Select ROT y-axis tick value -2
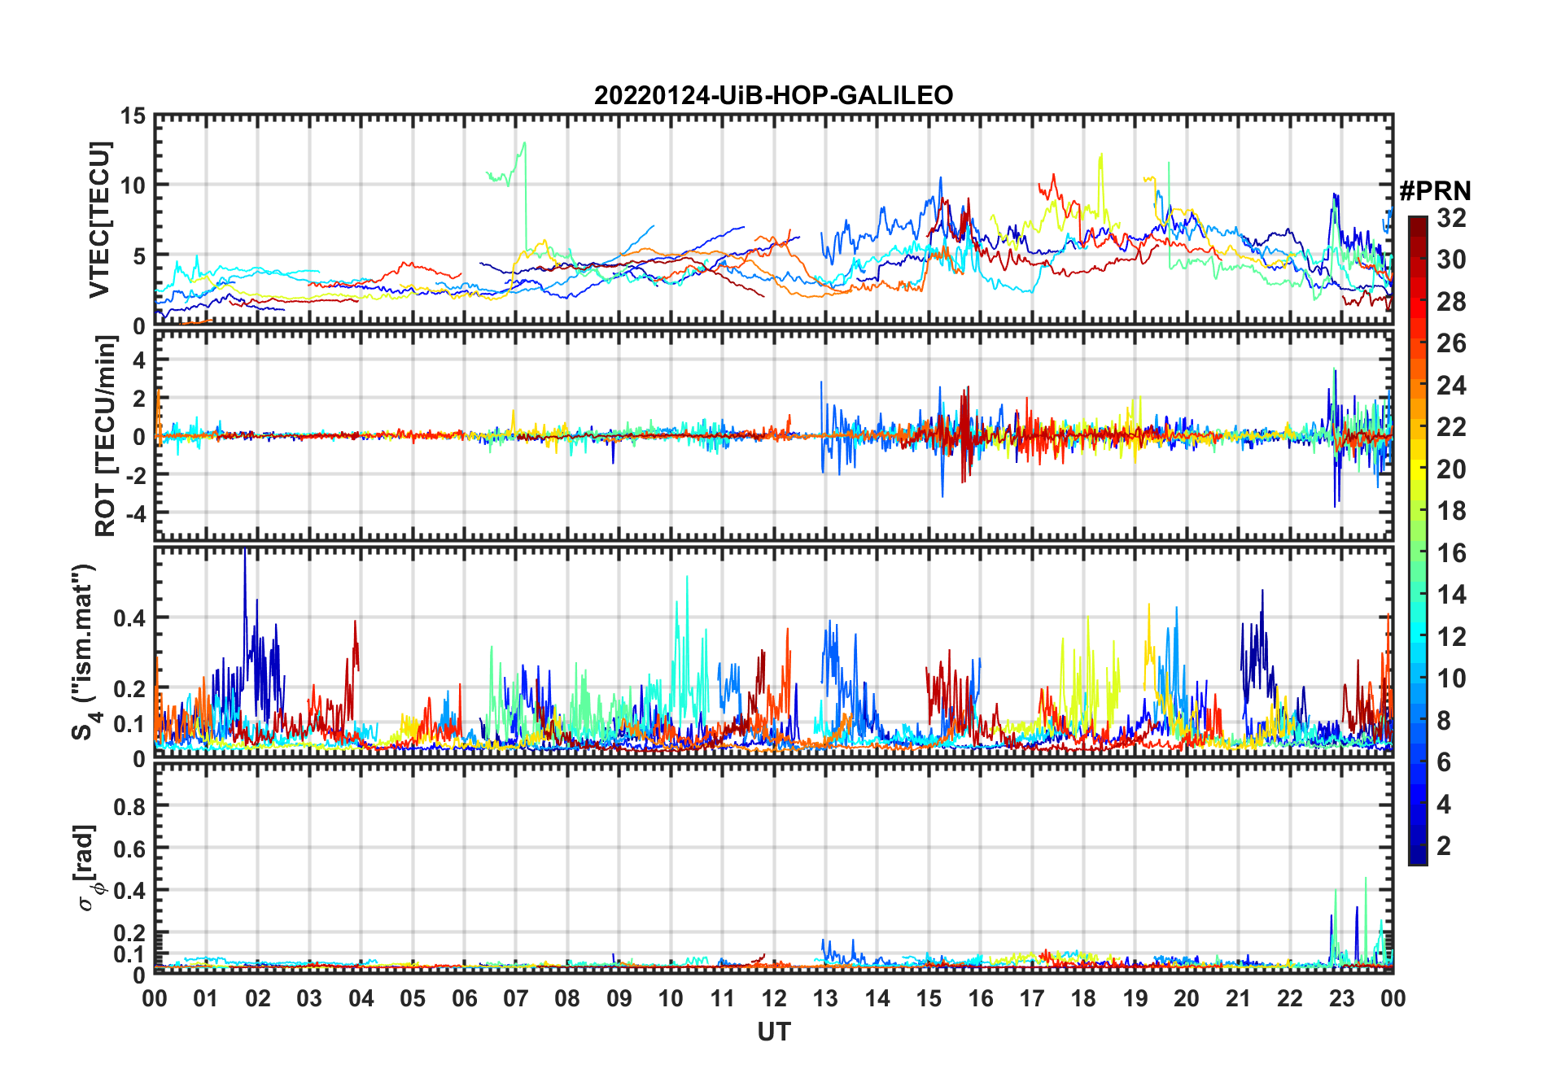1548x1082 pixels. click(x=135, y=474)
